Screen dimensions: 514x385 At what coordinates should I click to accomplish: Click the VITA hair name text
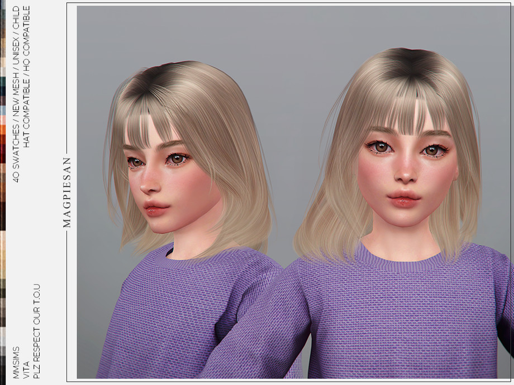[25, 369]
